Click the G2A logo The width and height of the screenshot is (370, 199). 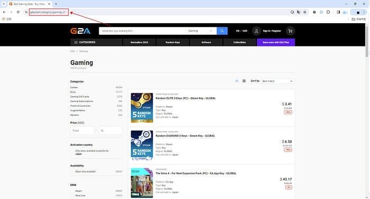click(x=80, y=31)
